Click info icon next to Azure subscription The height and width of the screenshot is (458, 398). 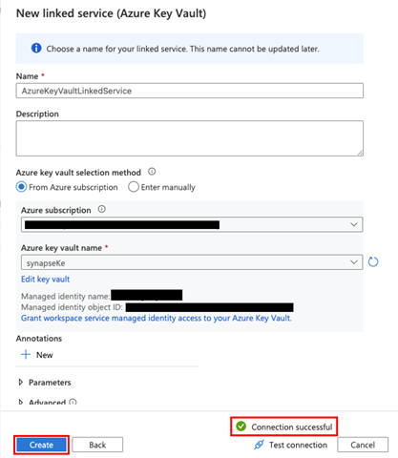pos(102,209)
